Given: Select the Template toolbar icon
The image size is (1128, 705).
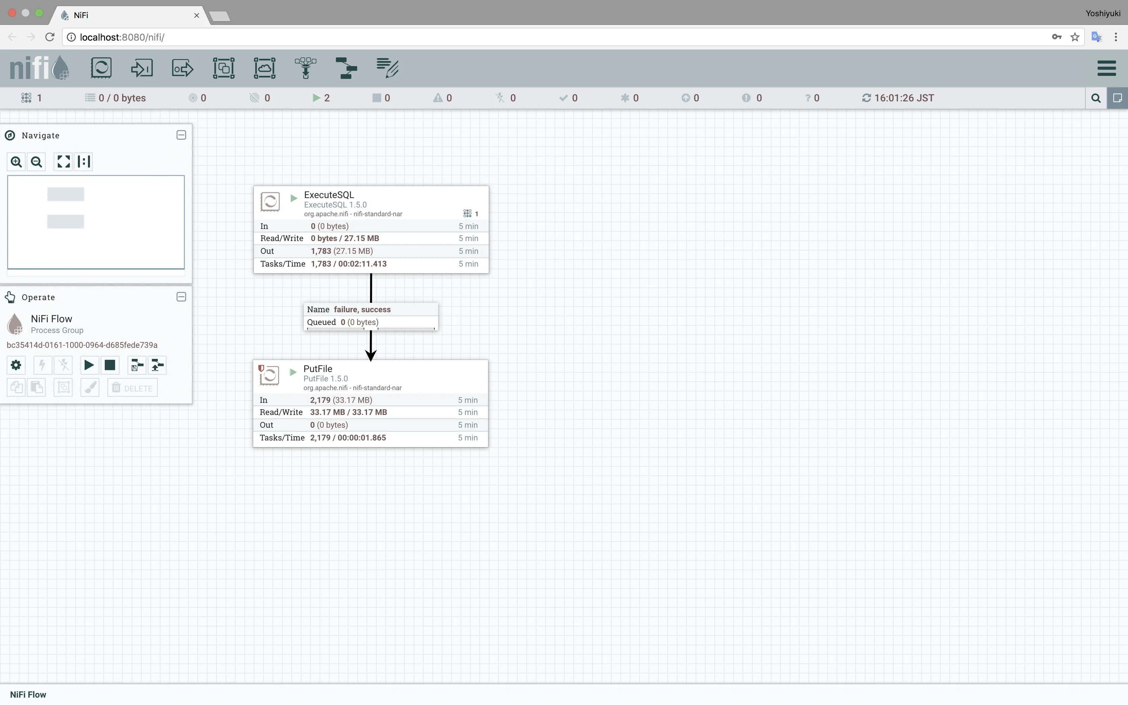Looking at the screenshot, I should [346, 68].
